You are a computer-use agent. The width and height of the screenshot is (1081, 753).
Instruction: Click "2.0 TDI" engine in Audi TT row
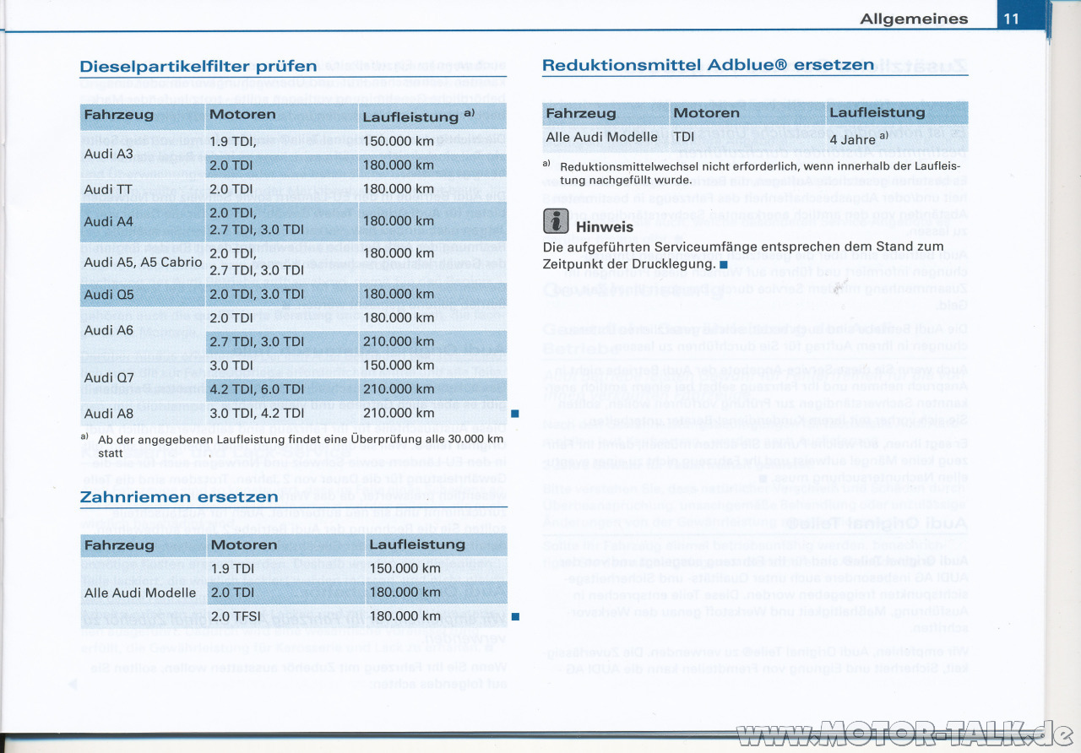(233, 189)
